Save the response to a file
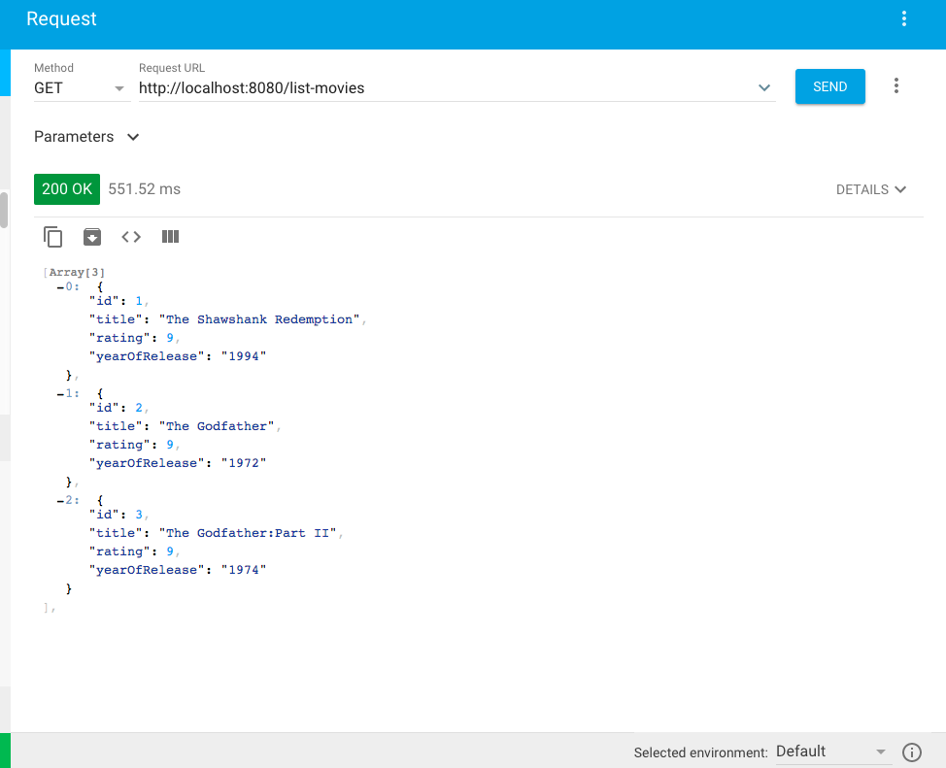The width and height of the screenshot is (946, 768). (91, 237)
